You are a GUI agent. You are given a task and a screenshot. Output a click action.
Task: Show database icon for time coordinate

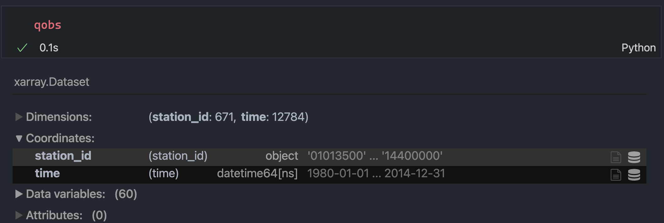pos(634,174)
